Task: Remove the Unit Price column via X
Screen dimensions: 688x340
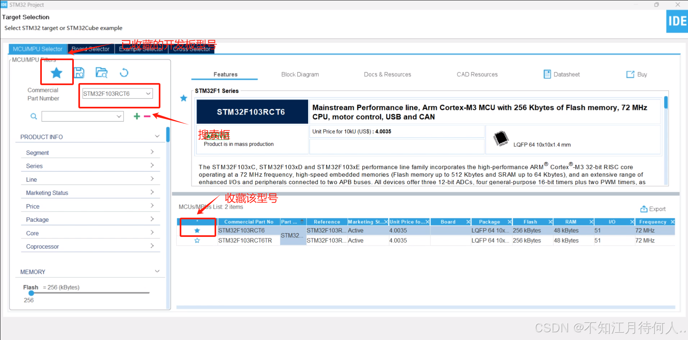Action: [427, 222]
